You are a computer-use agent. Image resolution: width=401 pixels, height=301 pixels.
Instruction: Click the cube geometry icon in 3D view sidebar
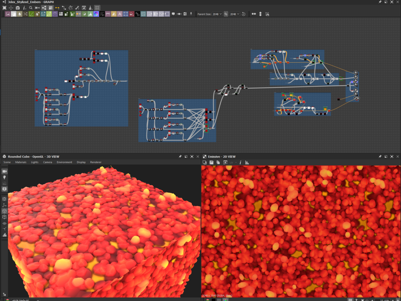pyautogui.click(x=5, y=211)
